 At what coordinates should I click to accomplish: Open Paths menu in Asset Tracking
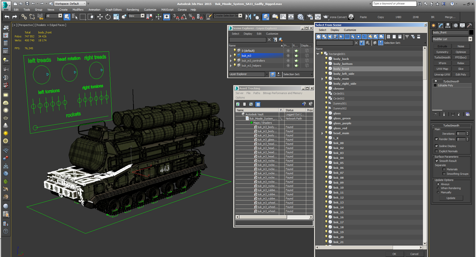(257, 93)
